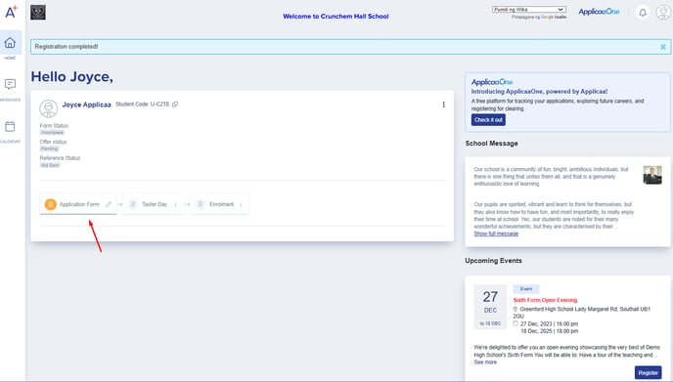673x382 pixels.
Task: Open Joyce Applicaa card three-dot menu
Action: coord(443,105)
